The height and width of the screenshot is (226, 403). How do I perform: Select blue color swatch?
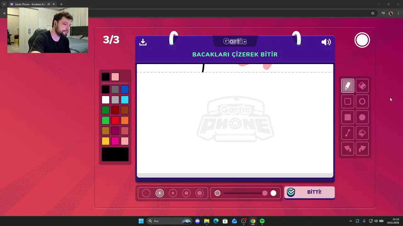125,89
